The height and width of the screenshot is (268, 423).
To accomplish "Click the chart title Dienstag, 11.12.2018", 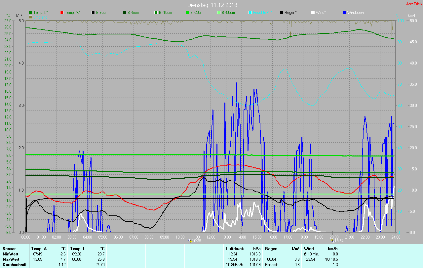I will [x=212, y=5].
